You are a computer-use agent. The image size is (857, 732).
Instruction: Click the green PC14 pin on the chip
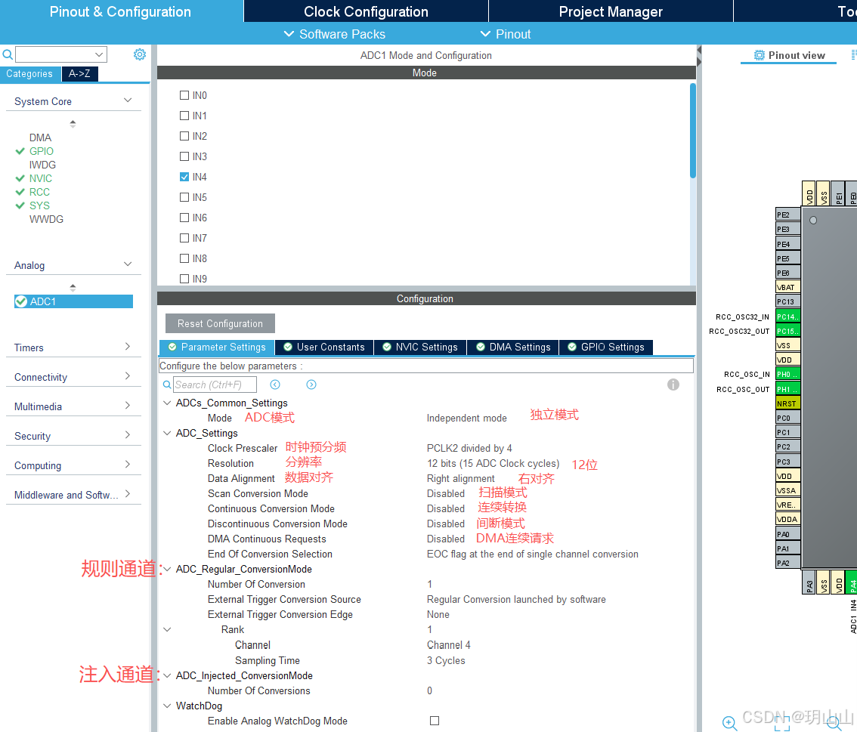pyautogui.click(x=787, y=317)
